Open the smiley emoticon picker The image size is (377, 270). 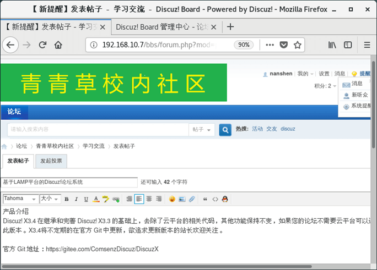point(172,199)
